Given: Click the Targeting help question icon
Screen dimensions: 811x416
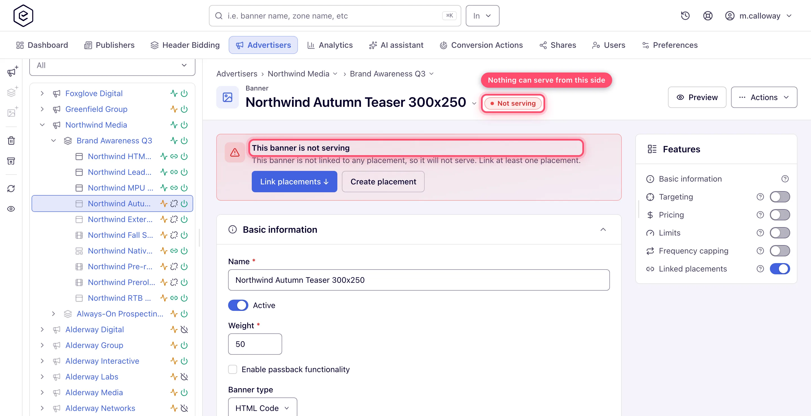Looking at the screenshot, I should click(x=760, y=197).
